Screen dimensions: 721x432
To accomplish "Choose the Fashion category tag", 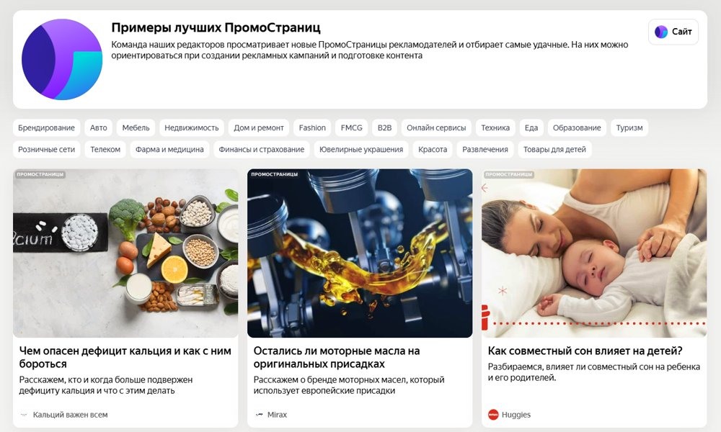I will pos(312,127).
